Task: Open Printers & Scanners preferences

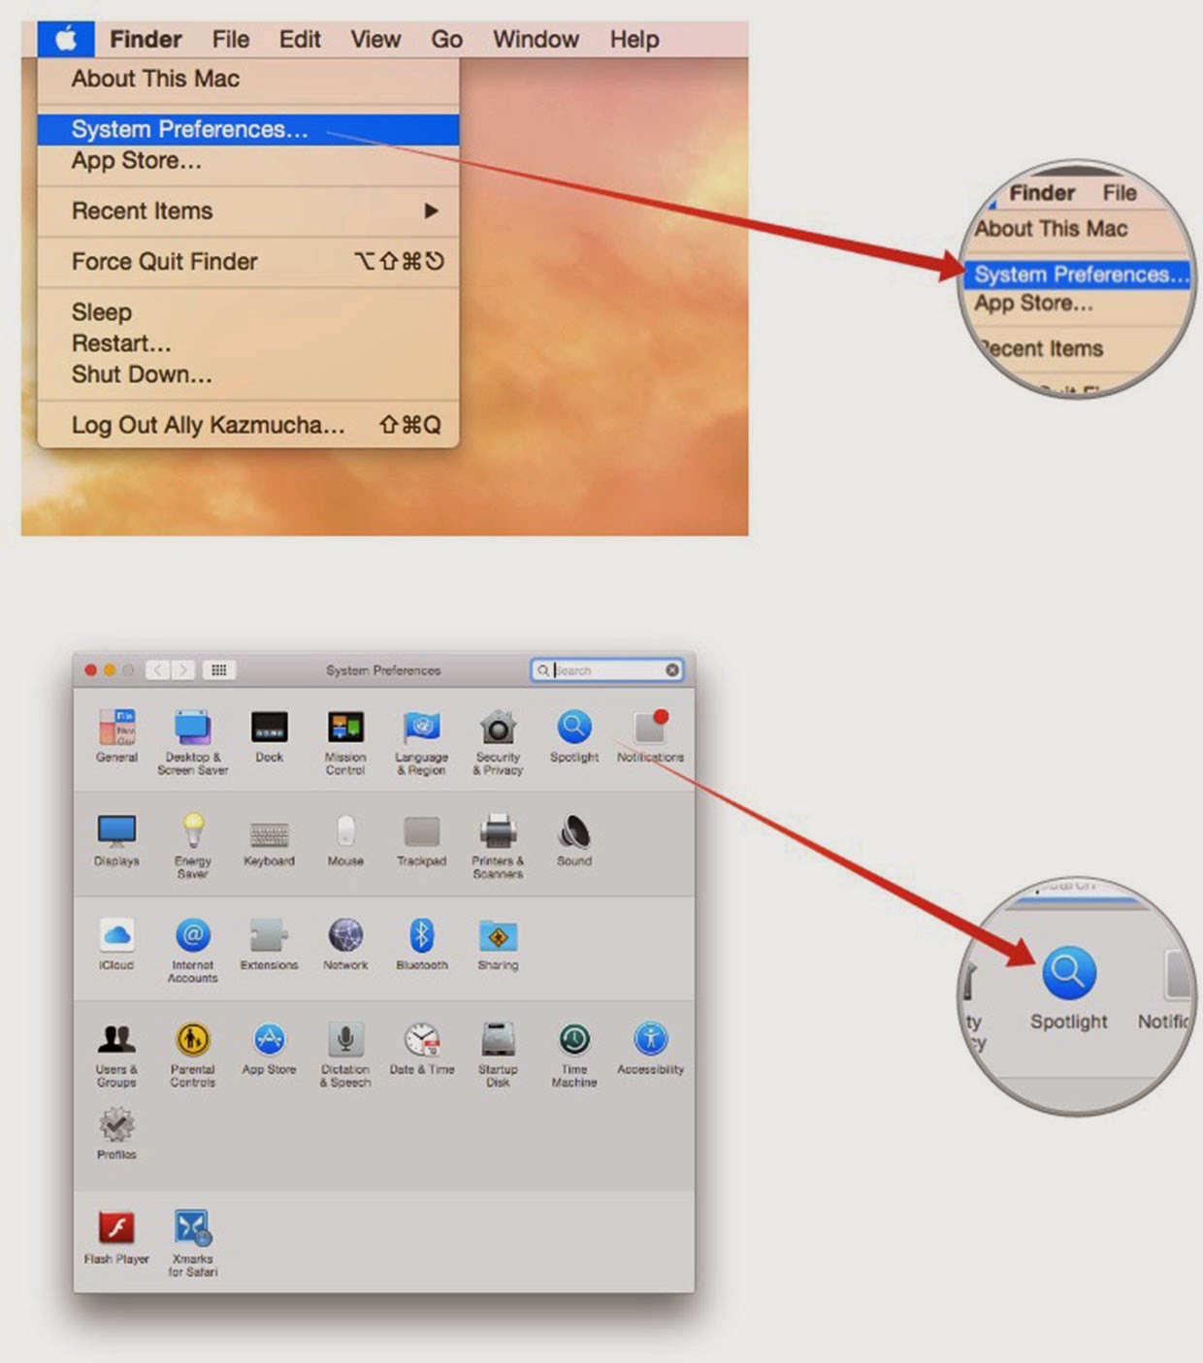Action: click(x=498, y=846)
